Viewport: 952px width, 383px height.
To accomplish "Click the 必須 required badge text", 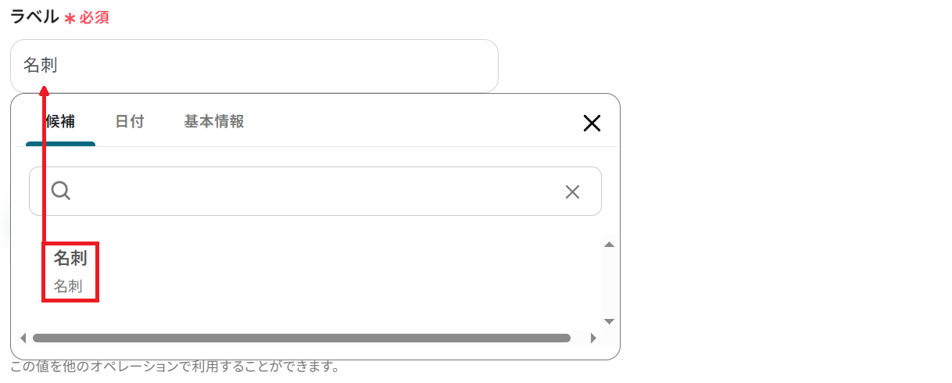I will coord(94,18).
